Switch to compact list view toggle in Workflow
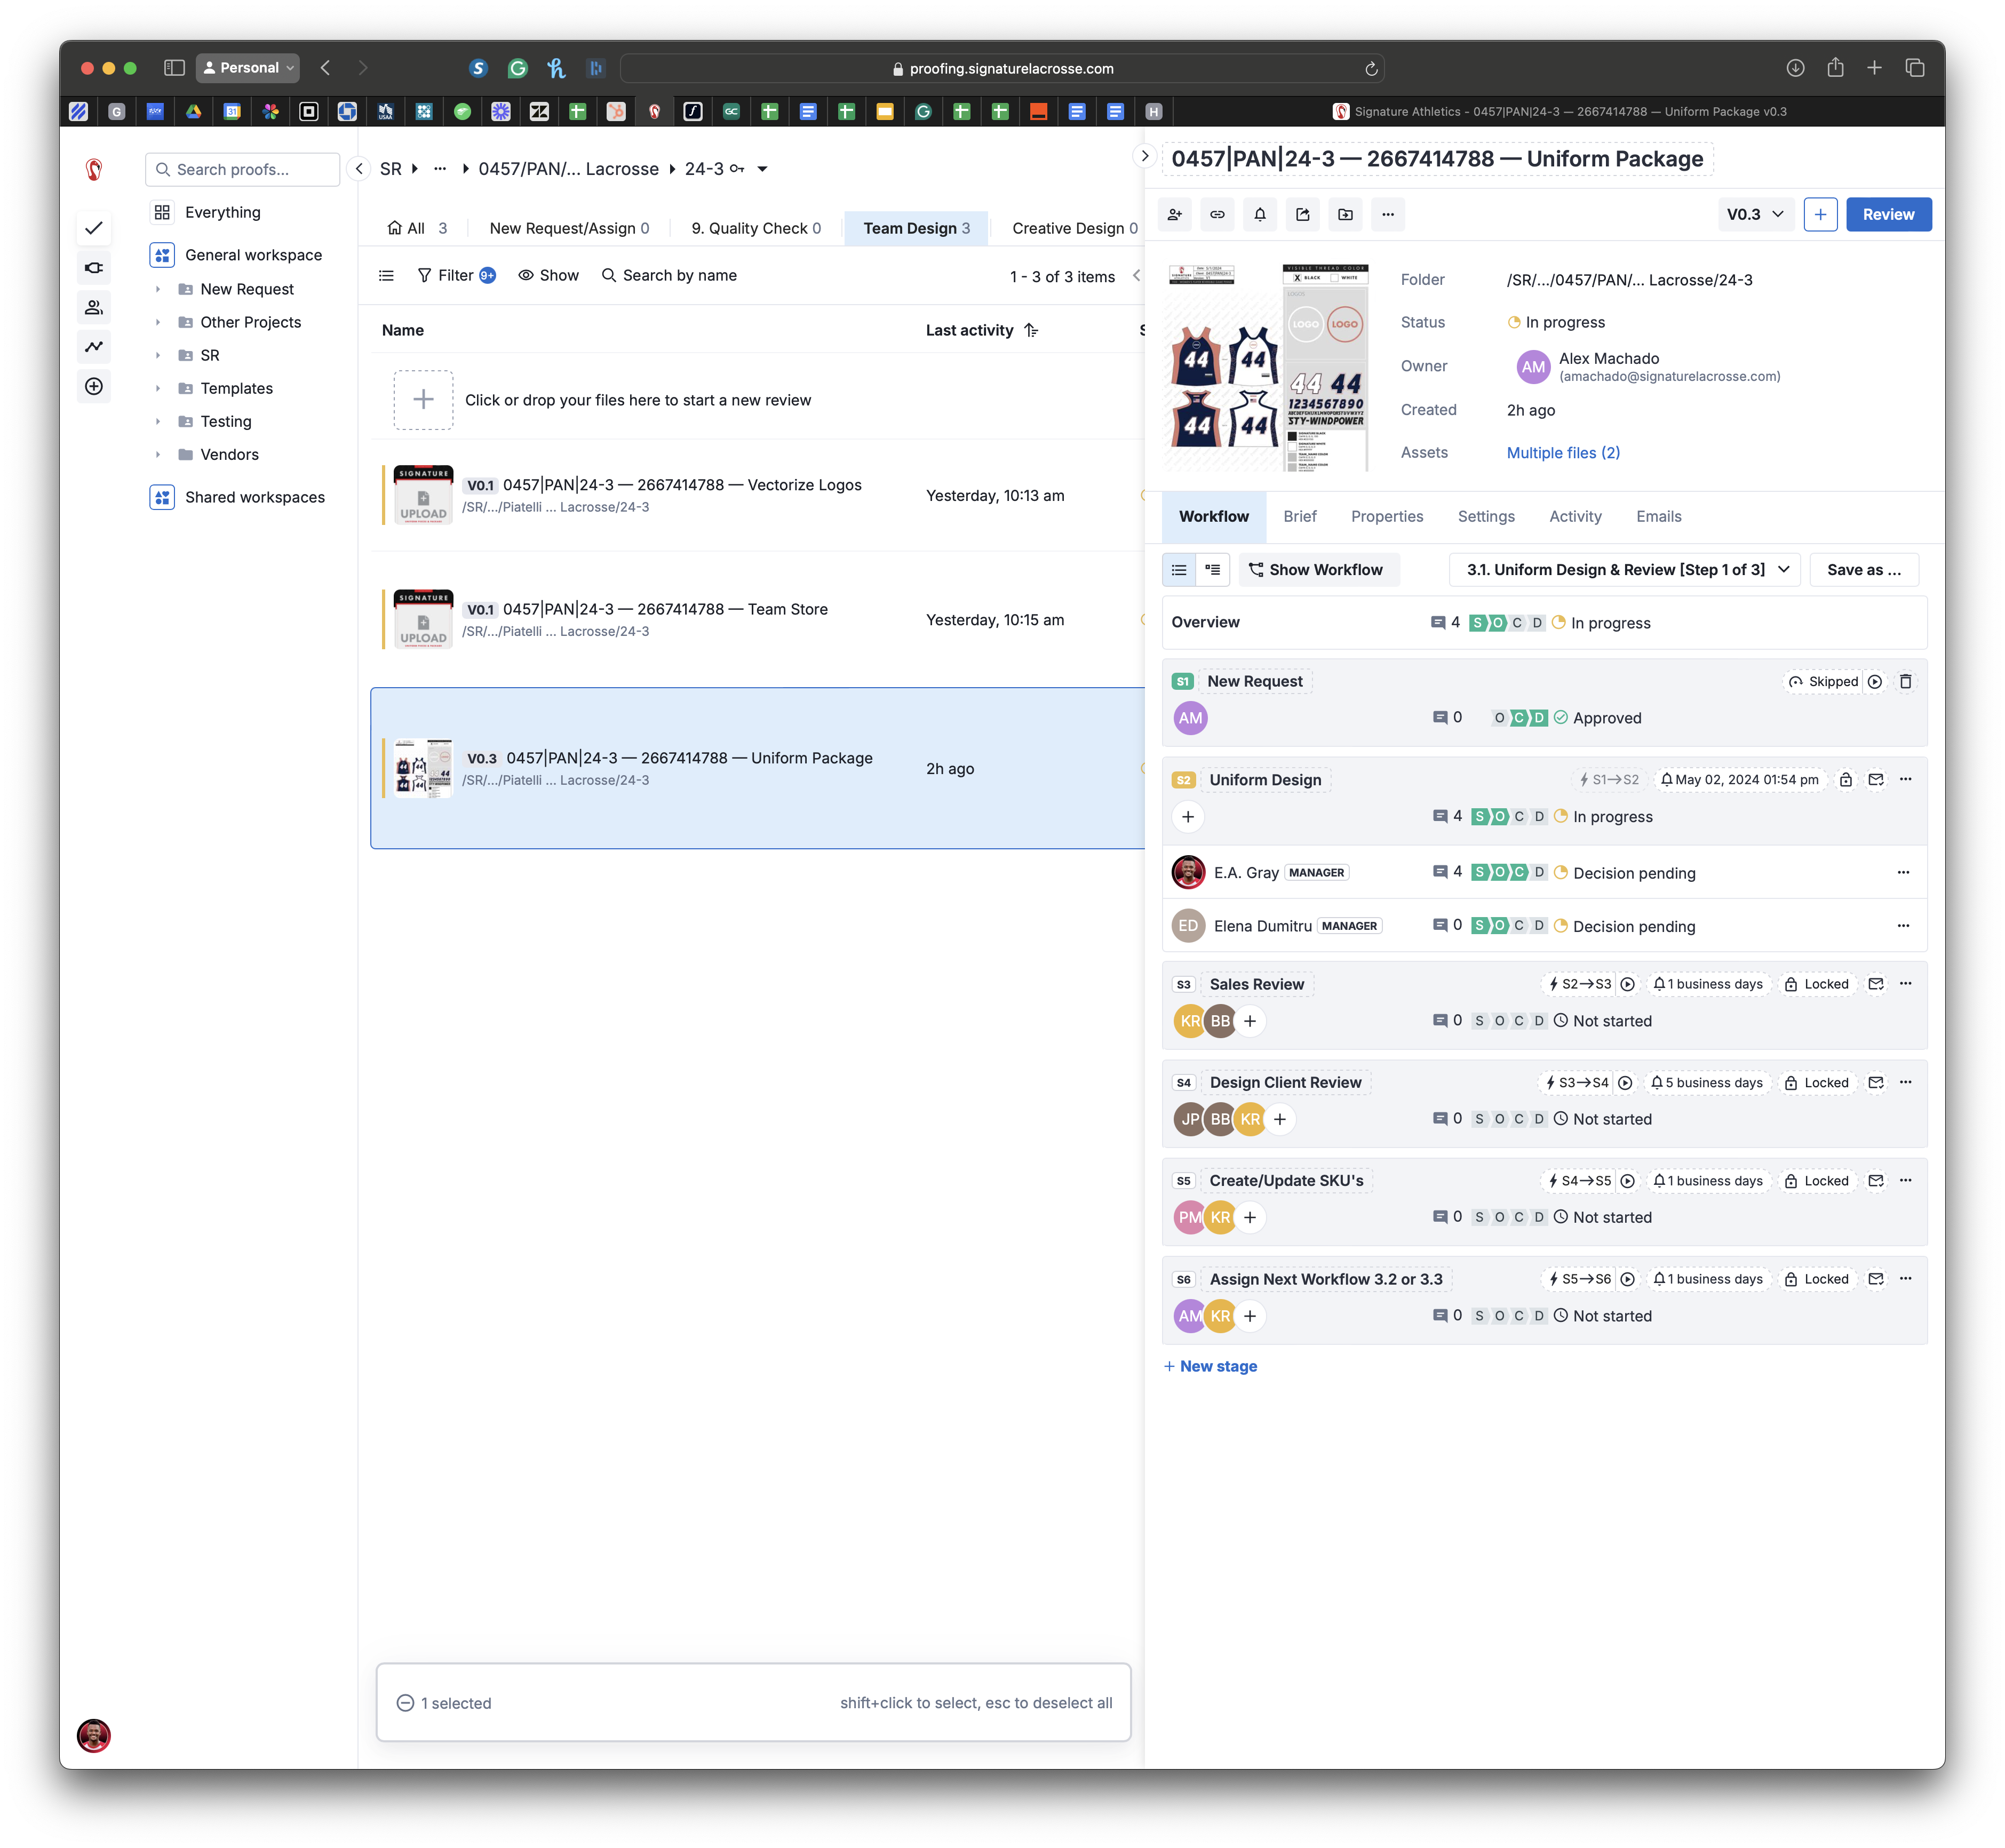2005x1848 pixels. pos(1179,570)
